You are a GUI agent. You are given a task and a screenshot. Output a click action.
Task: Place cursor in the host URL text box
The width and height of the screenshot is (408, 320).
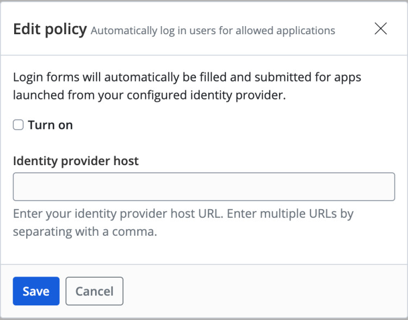(203, 187)
